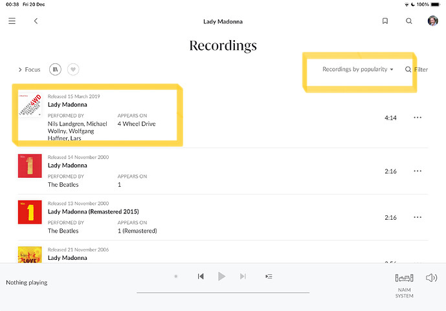Open Recordings by popularity sort dropdown
This screenshot has height=311, width=446.
(357, 69)
